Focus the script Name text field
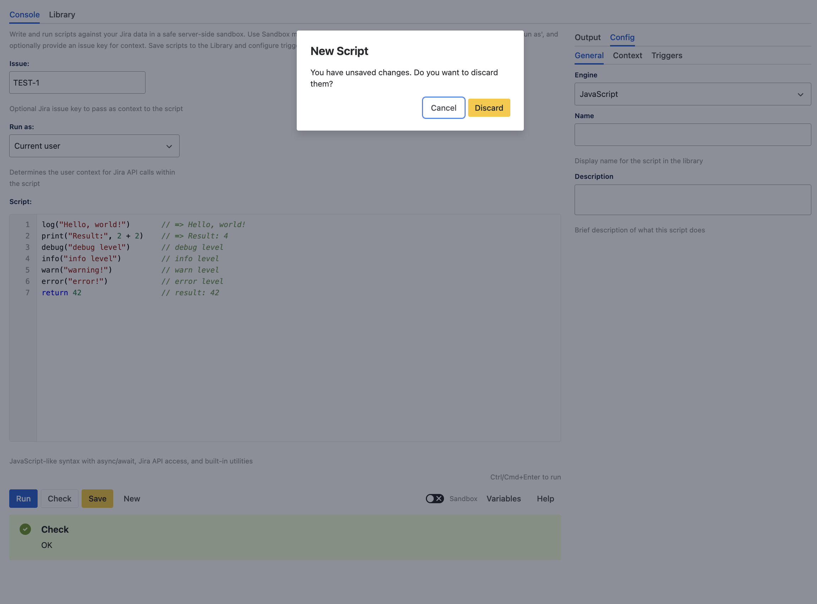 point(692,135)
